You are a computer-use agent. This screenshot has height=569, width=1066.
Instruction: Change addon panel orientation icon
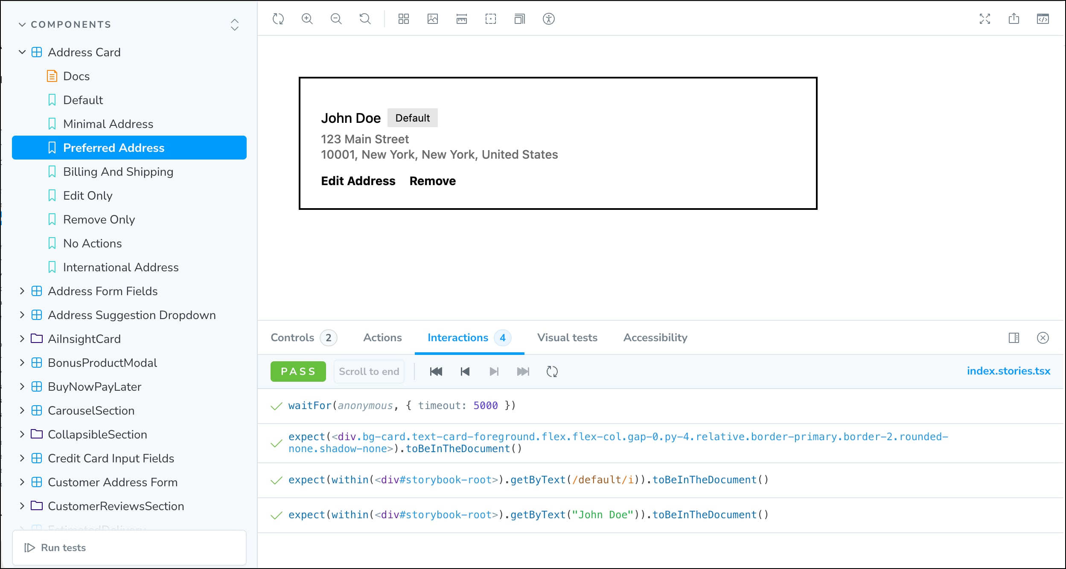[x=1014, y=338]
